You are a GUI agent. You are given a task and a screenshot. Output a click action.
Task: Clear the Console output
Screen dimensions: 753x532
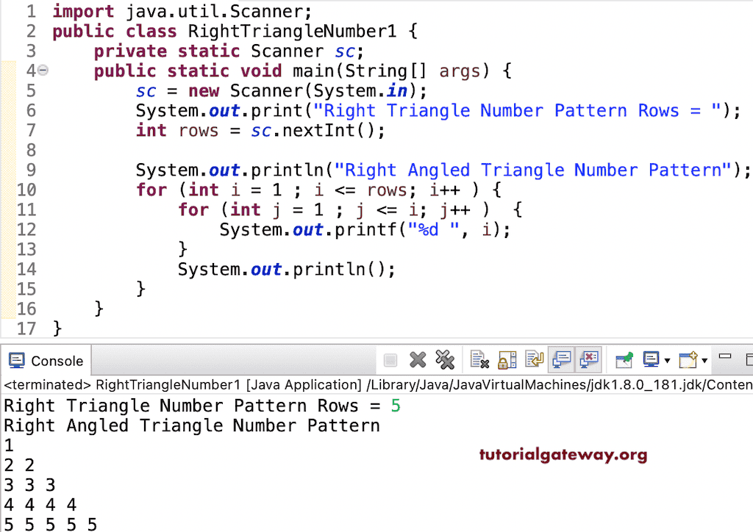coord(478,359)
